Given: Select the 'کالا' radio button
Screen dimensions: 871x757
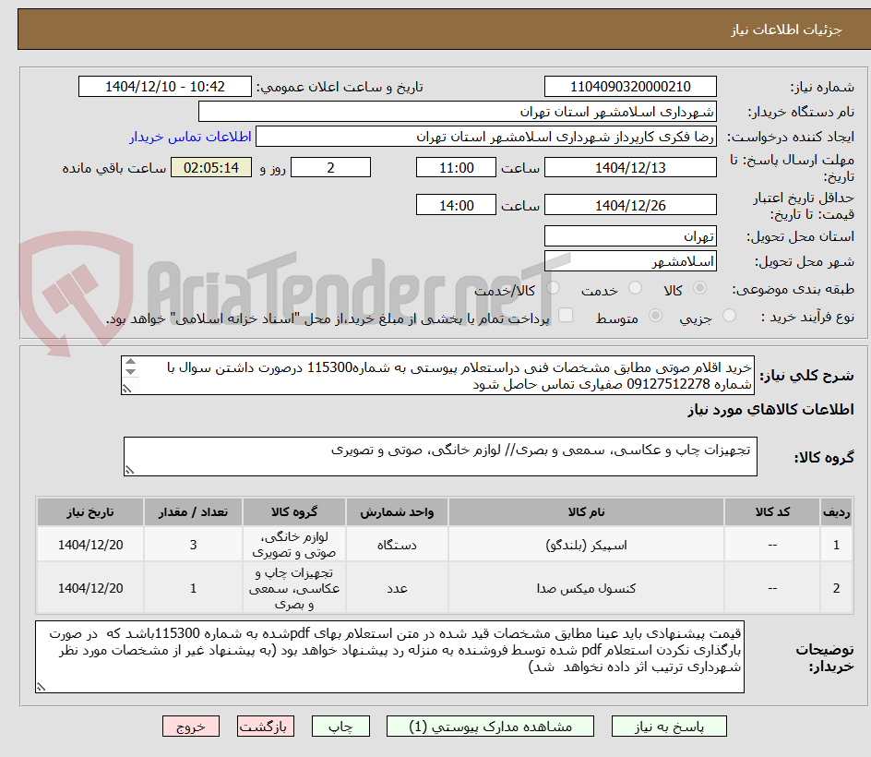Looking at the screenshot, I should pos(700,288).
